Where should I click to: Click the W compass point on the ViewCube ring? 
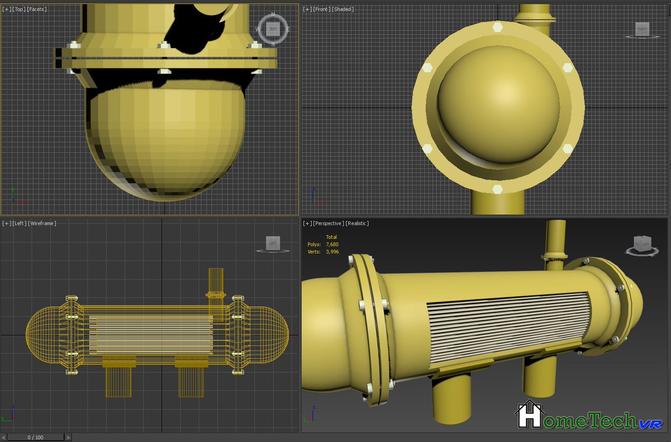click(x=259, y=28)
